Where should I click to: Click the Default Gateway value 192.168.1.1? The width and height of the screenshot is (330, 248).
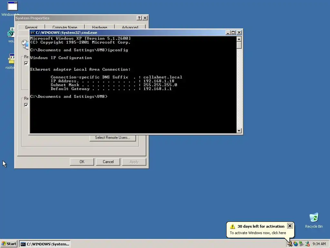point(157,89)
